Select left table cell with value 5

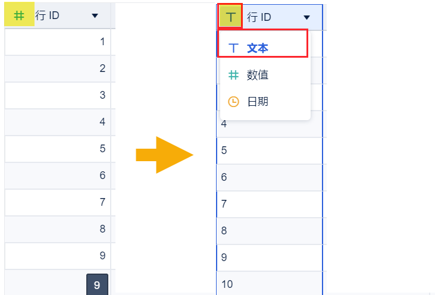[x=58, y=149]
